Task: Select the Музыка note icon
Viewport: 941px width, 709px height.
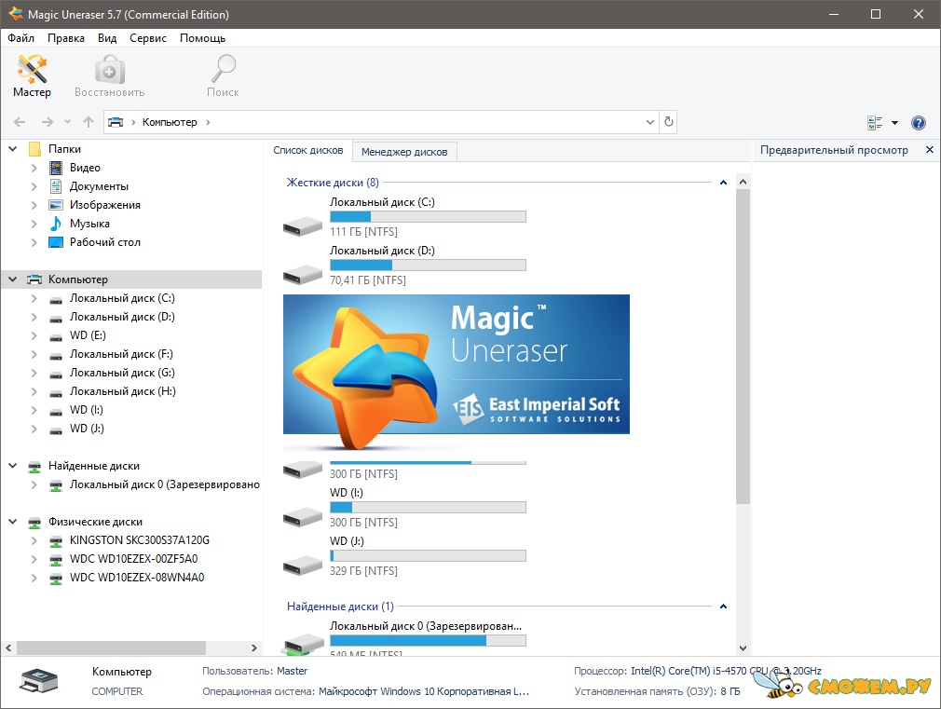Action: click(x=56, y=224)
